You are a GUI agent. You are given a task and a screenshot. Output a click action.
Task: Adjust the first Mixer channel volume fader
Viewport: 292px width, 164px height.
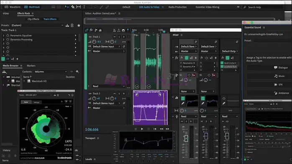[186, 138]
